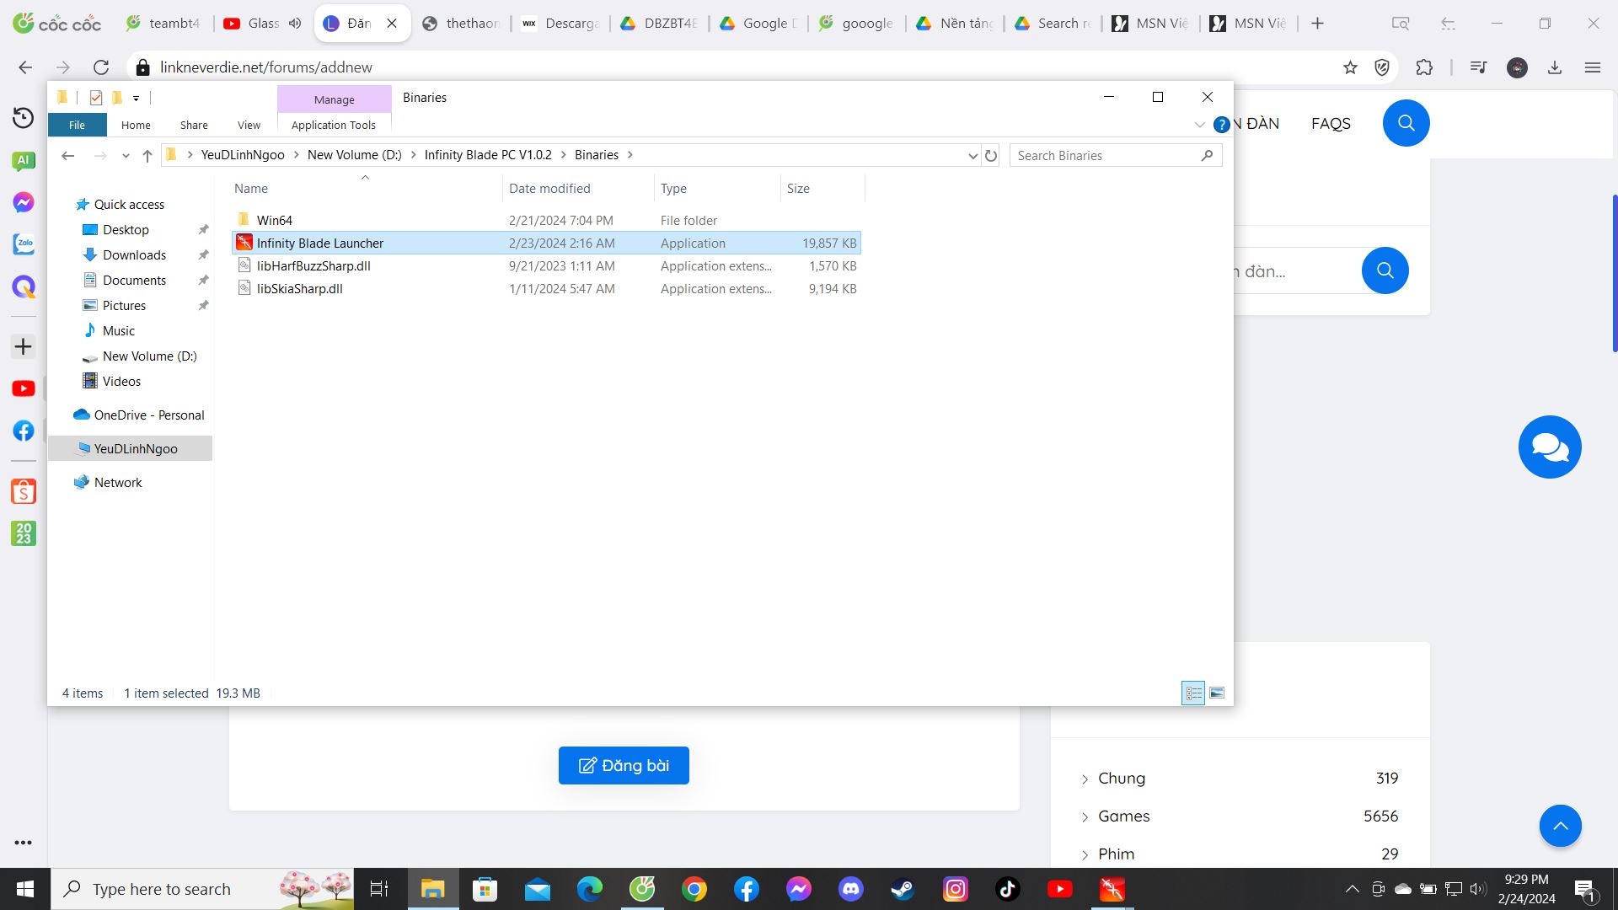1618x910 pixels.
Task: Open TikTok from the taskbar
Action: pos(1007,889)
